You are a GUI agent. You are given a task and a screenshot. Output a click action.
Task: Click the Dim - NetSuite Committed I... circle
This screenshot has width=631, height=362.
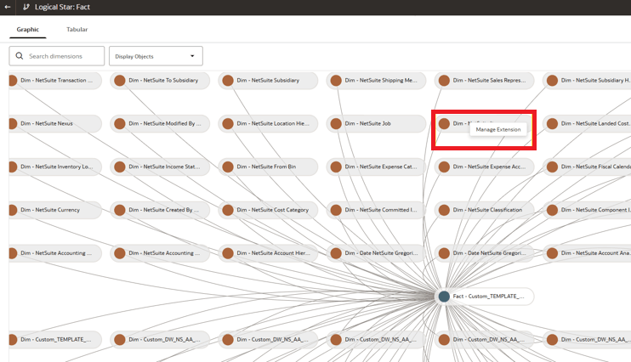pyautogui.click(x=336, y=210)
